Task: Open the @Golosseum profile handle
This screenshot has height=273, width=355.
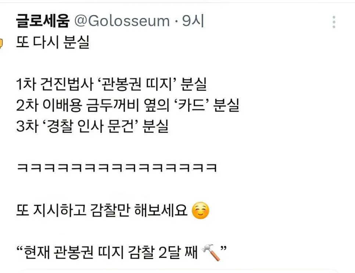Action: 122,21
